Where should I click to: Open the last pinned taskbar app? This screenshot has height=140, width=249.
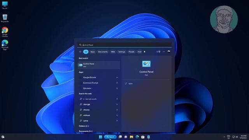[x=149, y=137]
